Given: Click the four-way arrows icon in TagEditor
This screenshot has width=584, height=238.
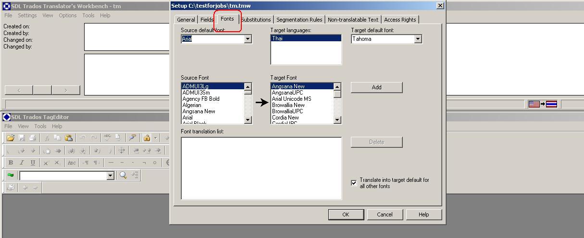Looking at the screenshot, I should coord(122,150).
